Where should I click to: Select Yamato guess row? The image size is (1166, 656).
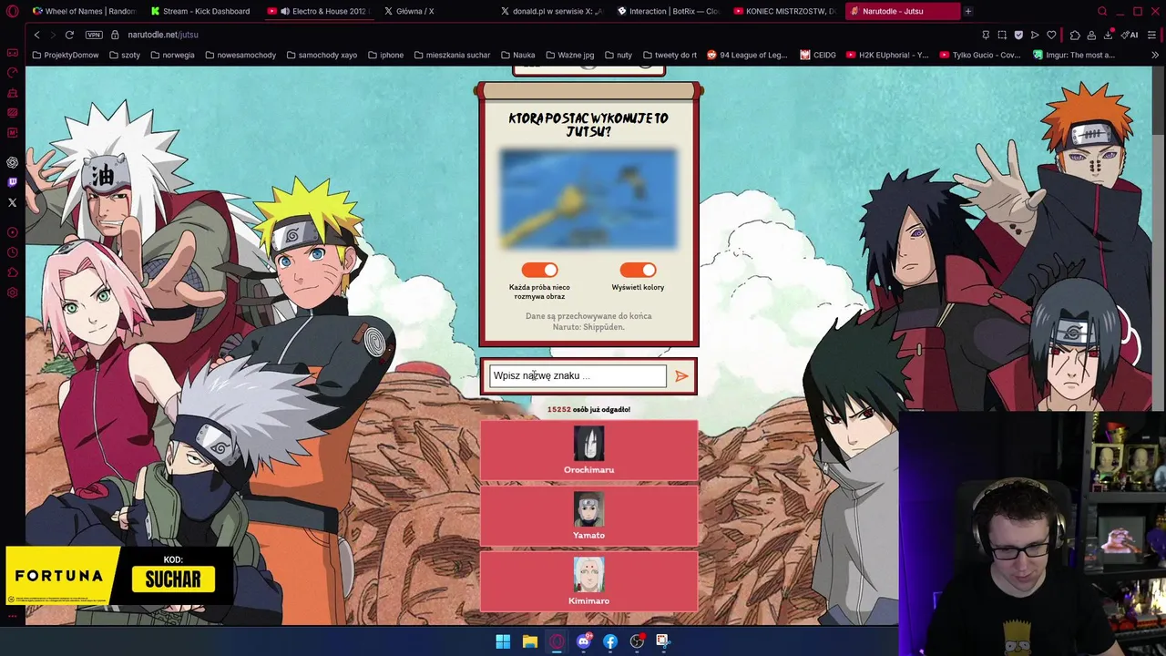pyautogui.click(x=588, y=515)
